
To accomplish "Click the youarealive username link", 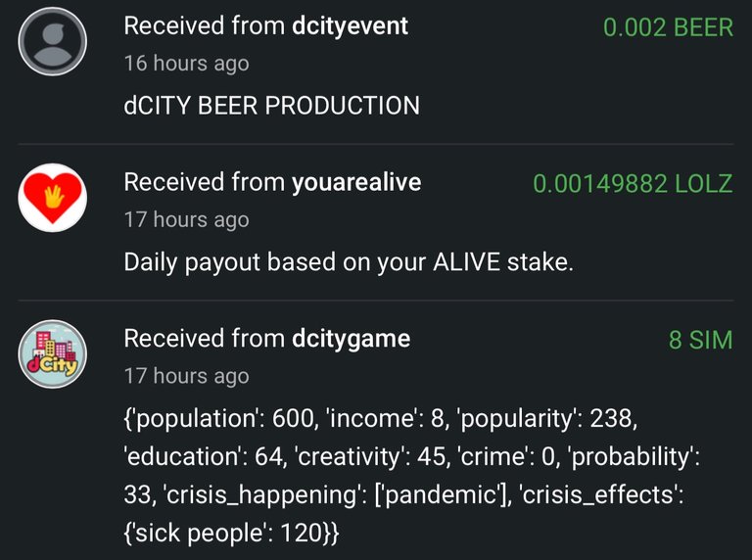I will (356, 182).
